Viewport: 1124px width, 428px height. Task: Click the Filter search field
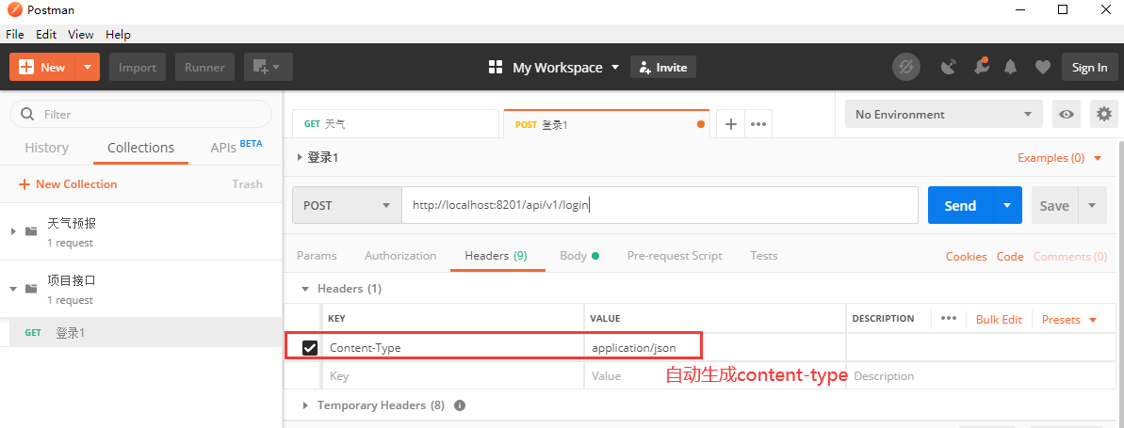140,114
